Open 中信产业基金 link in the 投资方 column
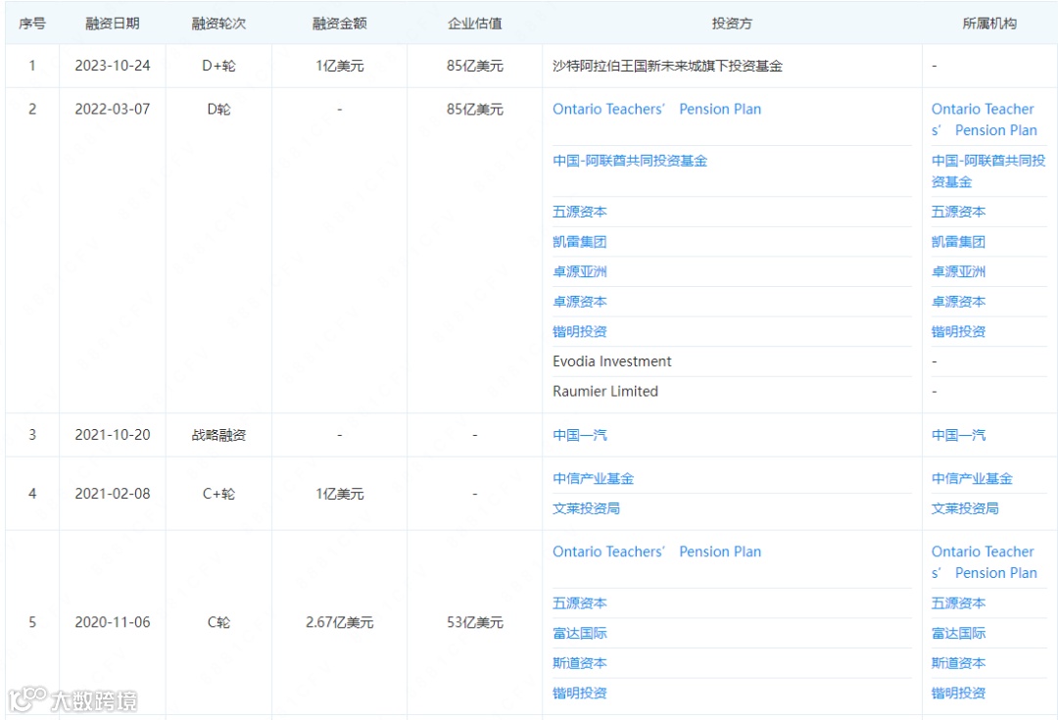This screenshot has height=720, width=1058. click(593, 478)
